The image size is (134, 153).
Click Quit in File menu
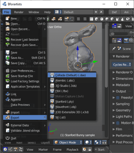(25, 138)
